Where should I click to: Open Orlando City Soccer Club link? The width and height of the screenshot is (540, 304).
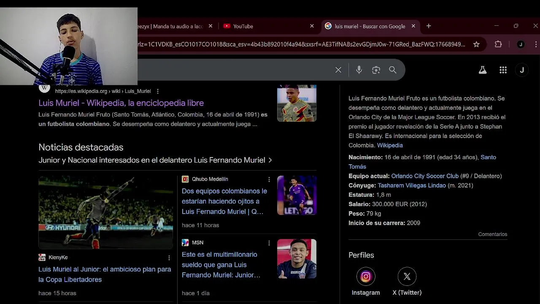tap(425, 176)
